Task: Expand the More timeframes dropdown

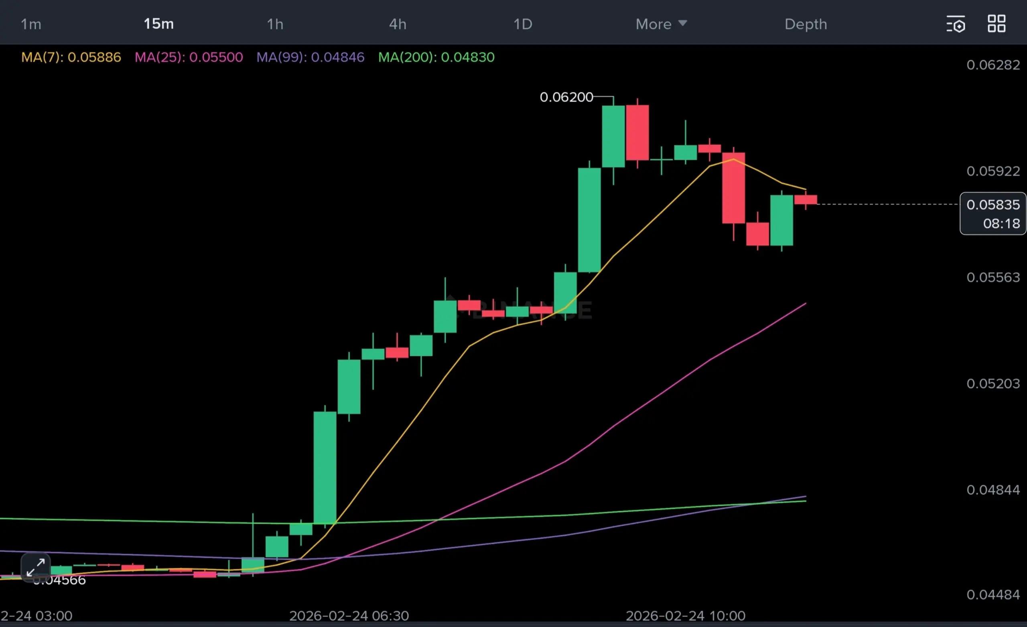Action: 654,24
